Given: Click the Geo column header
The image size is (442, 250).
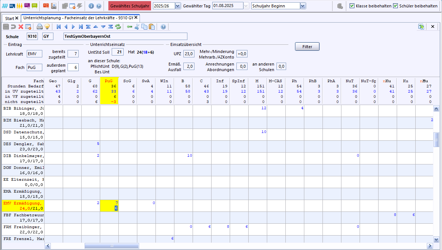Looking at the screenshot, I should point(53,81).
